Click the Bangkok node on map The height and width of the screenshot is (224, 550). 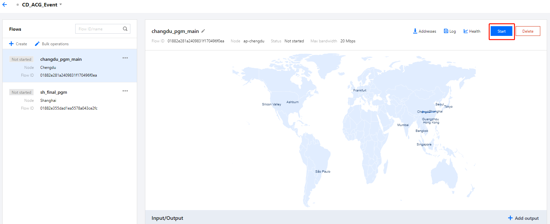click(422, 131)
